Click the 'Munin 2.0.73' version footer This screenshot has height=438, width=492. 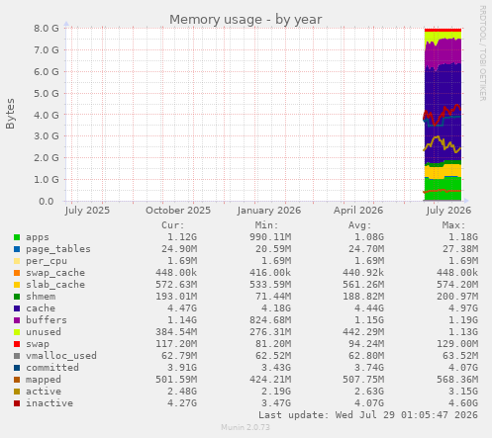tap(246, 427)
